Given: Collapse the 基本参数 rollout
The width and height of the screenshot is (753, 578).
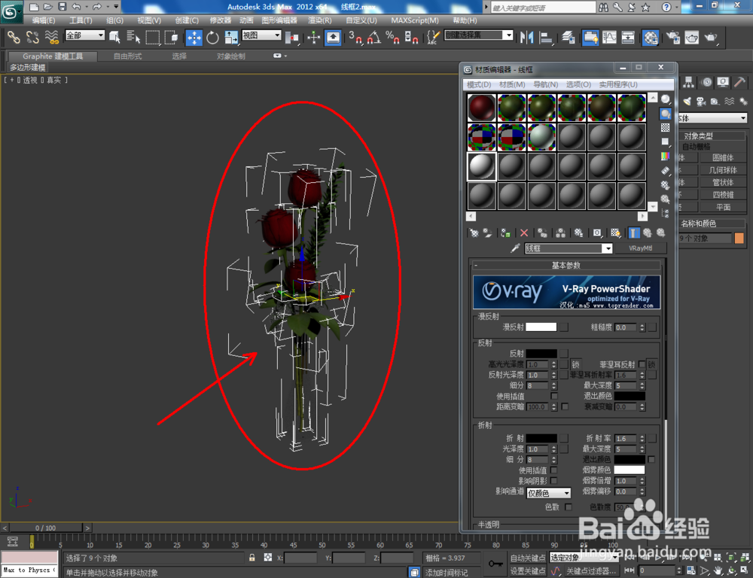Looking at the screenshot, I should pos(566,265).
